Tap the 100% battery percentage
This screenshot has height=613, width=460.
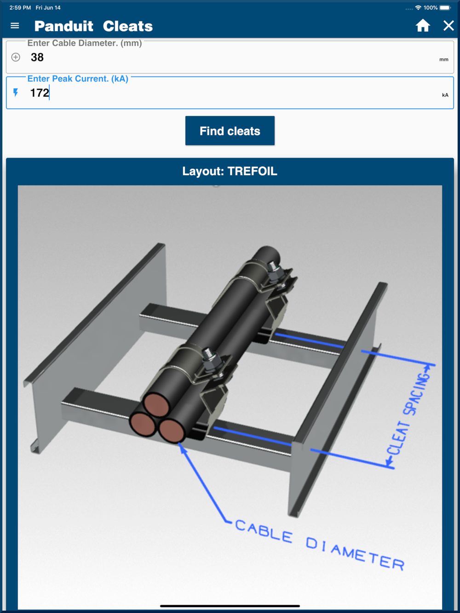coord(431,8)
